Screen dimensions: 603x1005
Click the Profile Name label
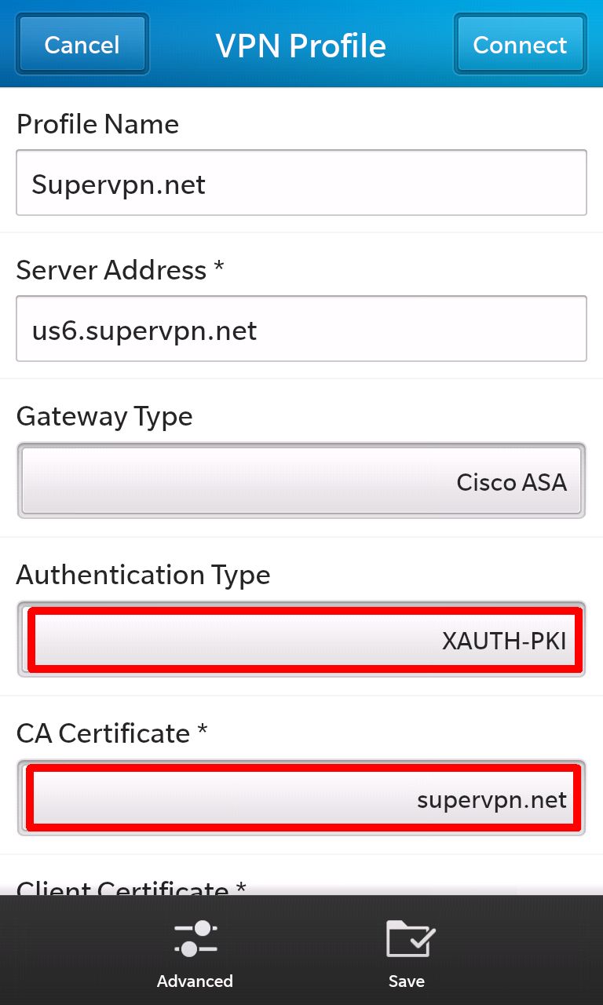[x=97, y=124]
